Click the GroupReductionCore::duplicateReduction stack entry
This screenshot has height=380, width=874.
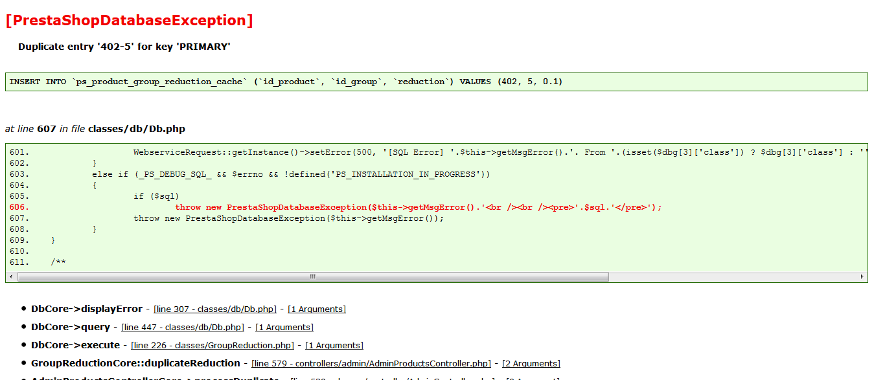(135, 363)
